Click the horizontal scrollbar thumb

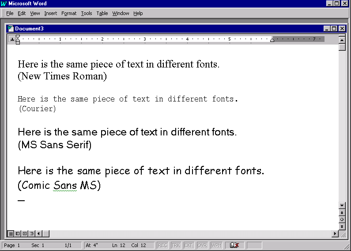pos(45,234)
